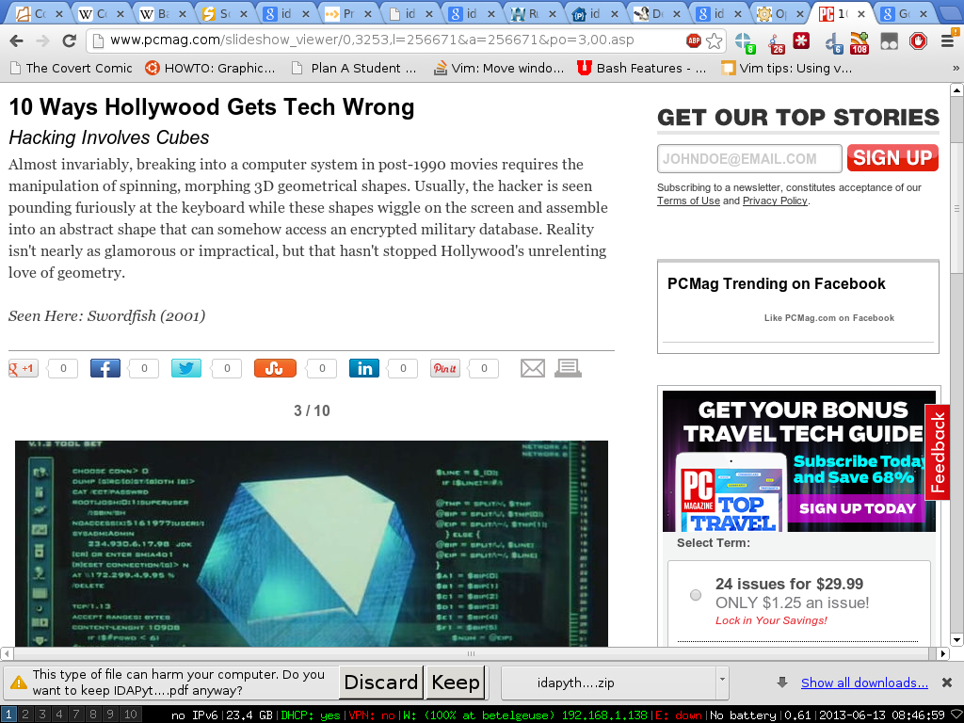964x723 pixels.
Task: Go back using the browser back arrow
Action: pos(17,41)
